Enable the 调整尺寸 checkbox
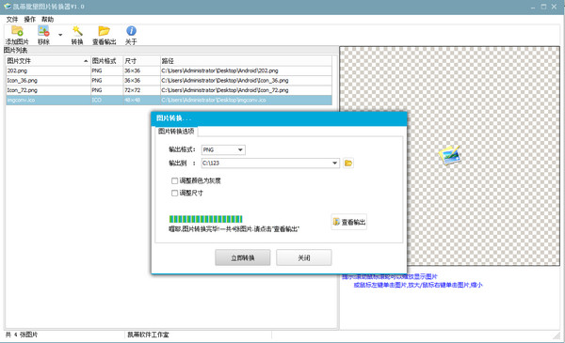 click(x=174, y=193)
